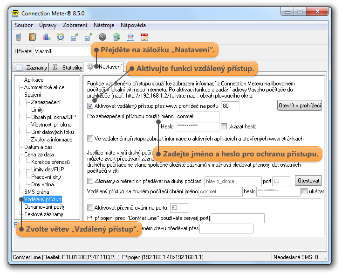Screen dimensions: 342x275
Task: Select Zabezpečení under Spojení
Action: point(46,102)
